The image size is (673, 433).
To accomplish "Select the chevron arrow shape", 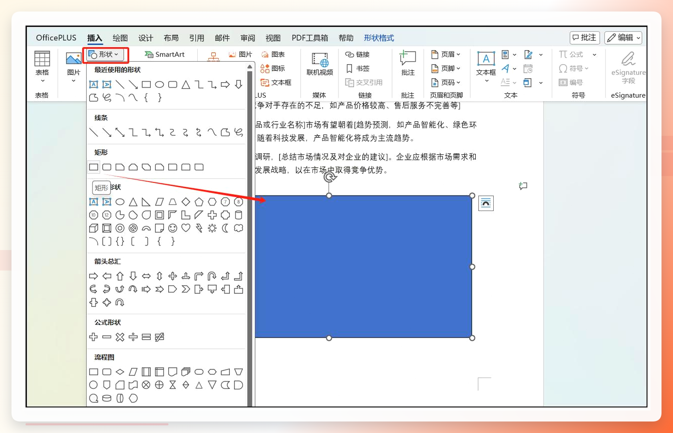I will tap(186, 289).
